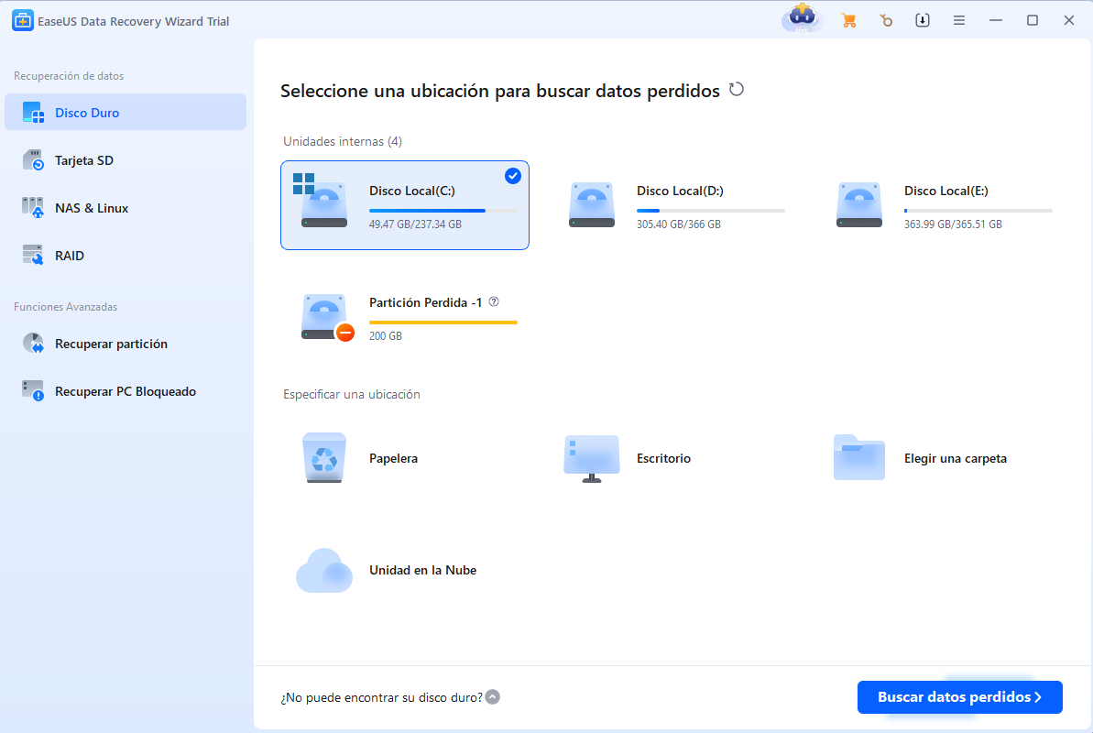Image resolution: width=1093 pixels, height=733 pixels.
Task: Click the Disco Local(C:) usage bar
Action: pyautogui.click(x=443, y=210)
